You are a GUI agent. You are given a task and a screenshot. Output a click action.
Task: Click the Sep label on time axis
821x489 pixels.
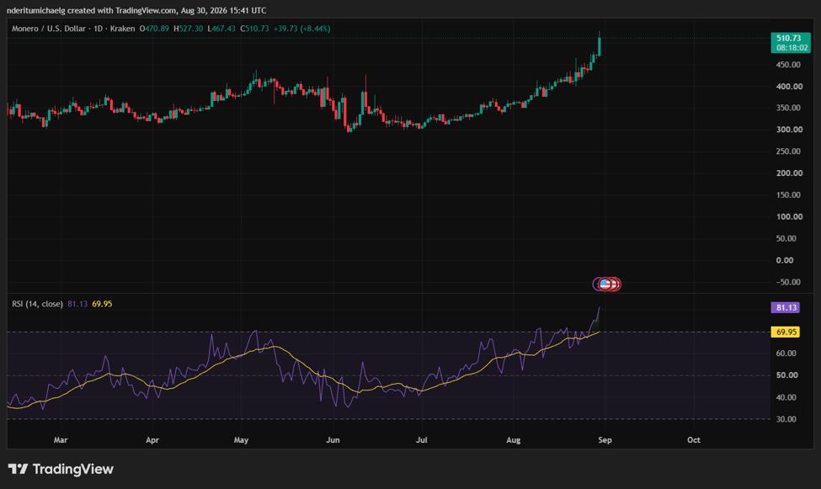605,440
